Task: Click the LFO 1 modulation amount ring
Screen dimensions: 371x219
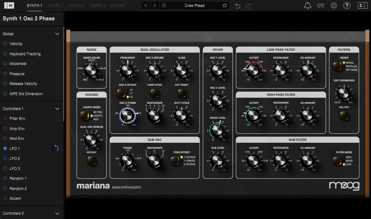Action: pos(55,149)
